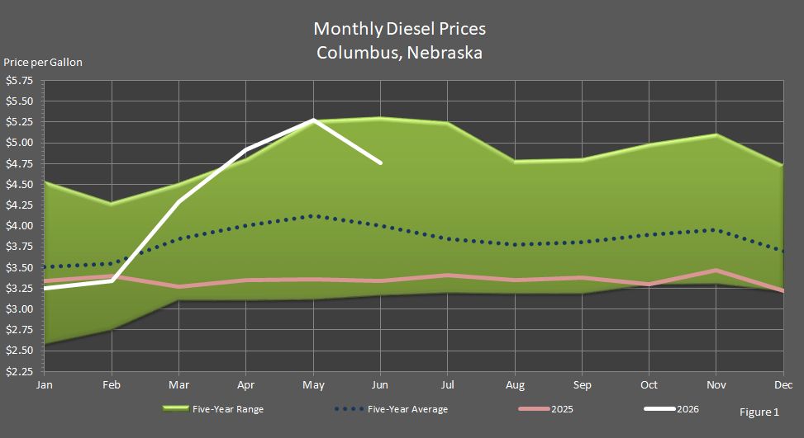This screenshot has height=438, width=804.
Task: Click the chart title 'Monthly Diesel Prices'
Action: [399, 29]
